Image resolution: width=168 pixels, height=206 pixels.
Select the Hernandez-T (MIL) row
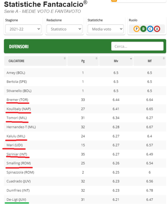point(85,127)
